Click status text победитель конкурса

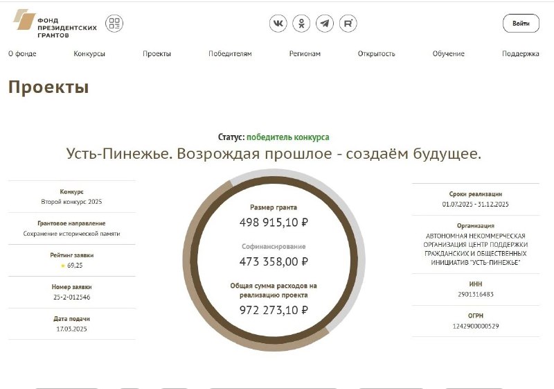tap(287, 137)
